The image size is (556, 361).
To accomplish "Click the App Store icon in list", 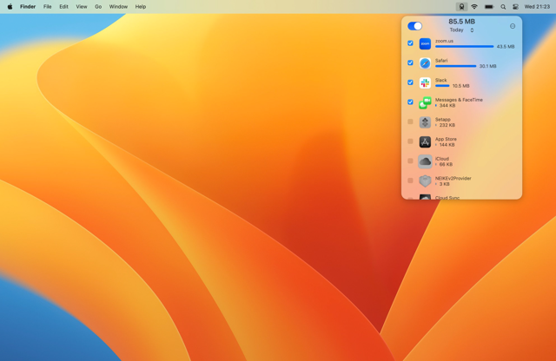I will pos(425,142).
